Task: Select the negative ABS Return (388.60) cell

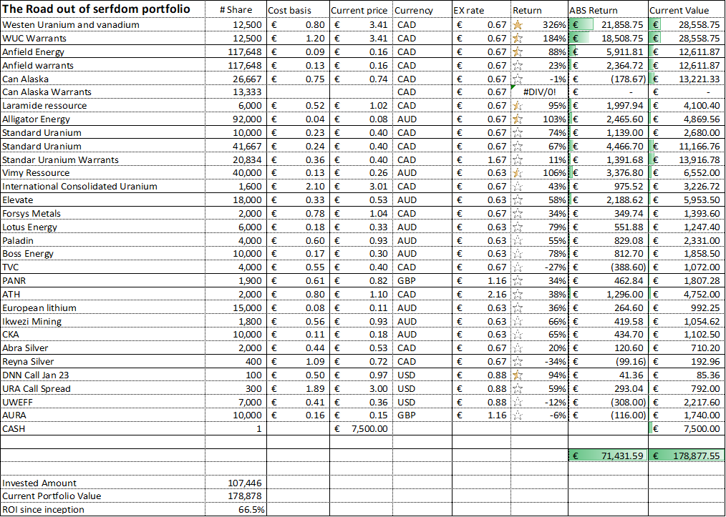Action: pyautogui.click(x=608, y=267)
